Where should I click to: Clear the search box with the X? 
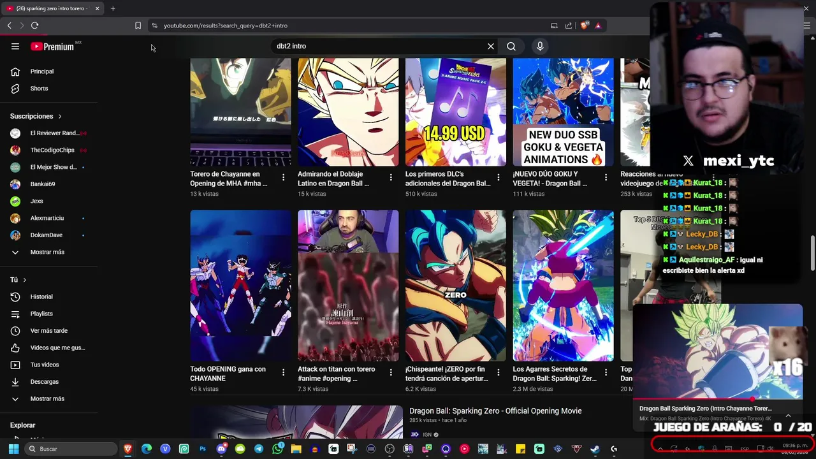pyautogui.click(x=491, y=46)
